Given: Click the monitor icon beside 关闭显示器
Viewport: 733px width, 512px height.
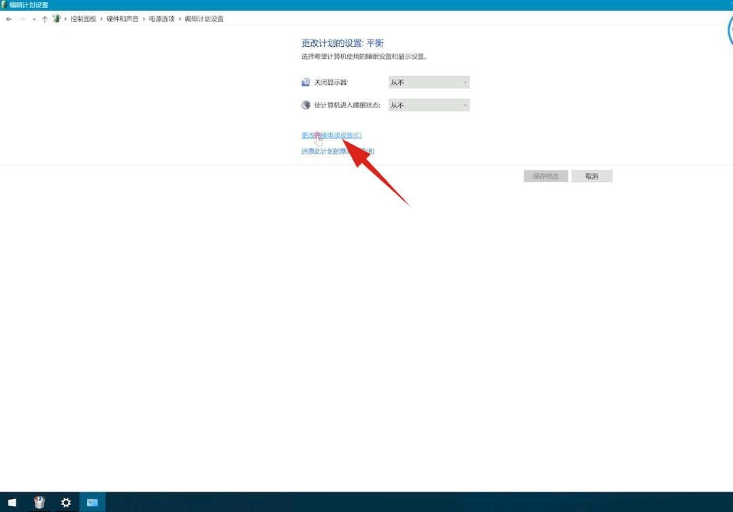Looking at the screenshot, I should (x=306, y=82).
